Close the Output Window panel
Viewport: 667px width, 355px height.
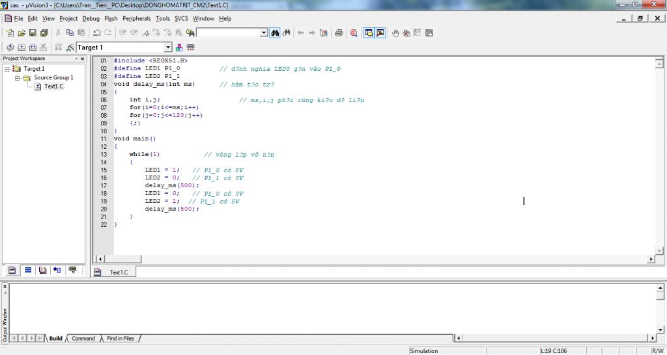[5, 287]
